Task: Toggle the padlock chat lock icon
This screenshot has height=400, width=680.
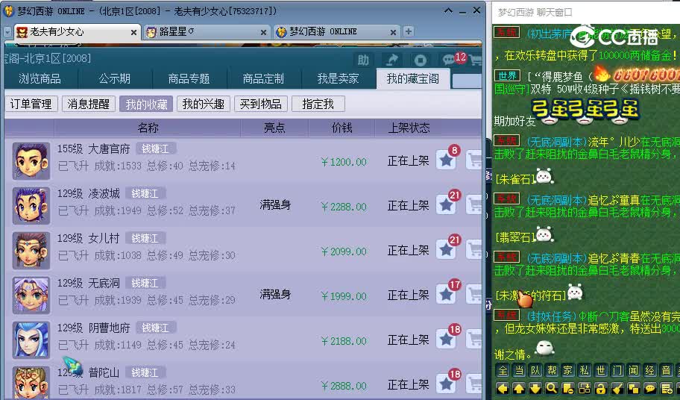Action: pyautogui.click(x=601, y=388)
